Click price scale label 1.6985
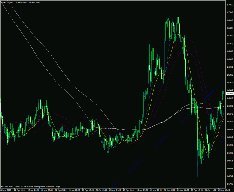 tap(230, 28)
